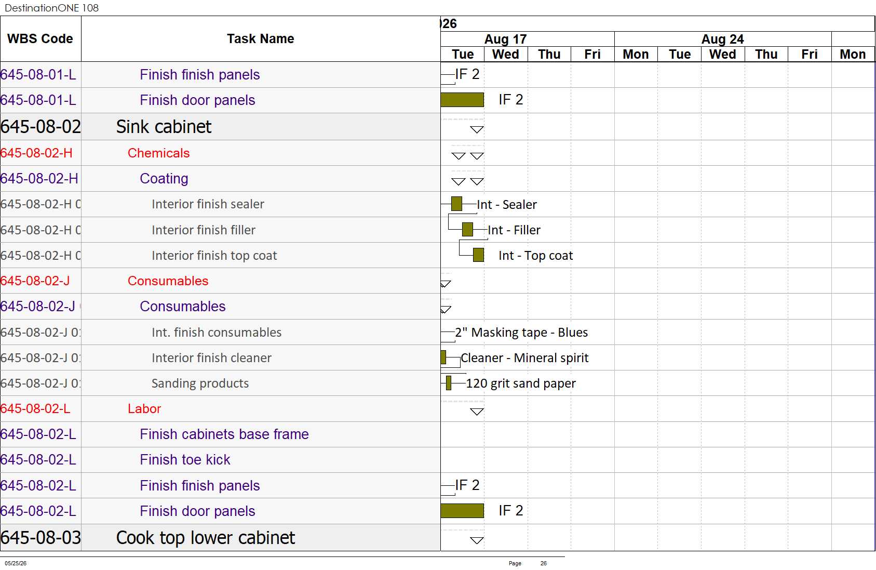Click the Task Name column header

point(261,39)
